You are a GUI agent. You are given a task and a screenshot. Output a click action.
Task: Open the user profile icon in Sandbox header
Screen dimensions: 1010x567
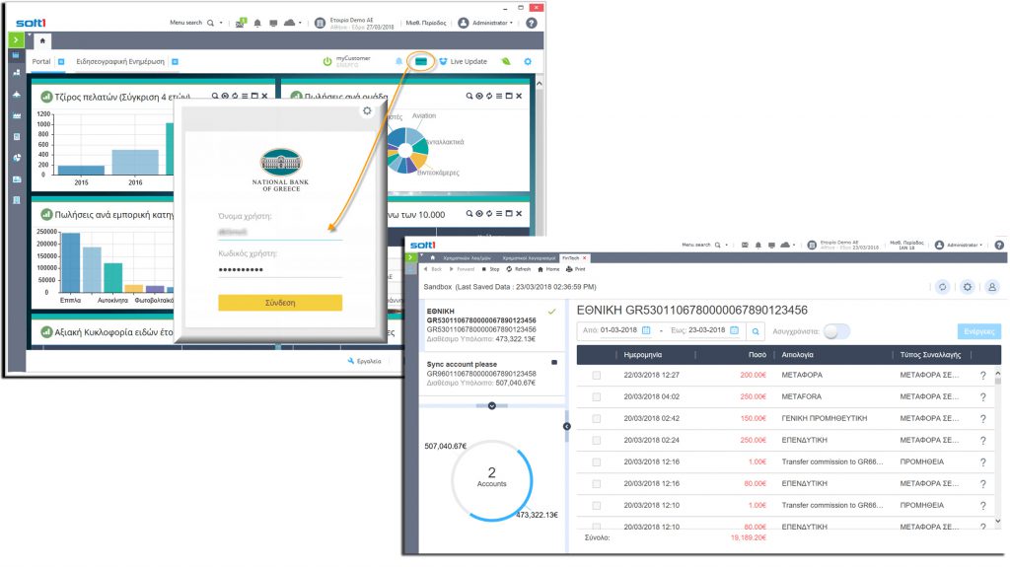click(x=992, y=286)
